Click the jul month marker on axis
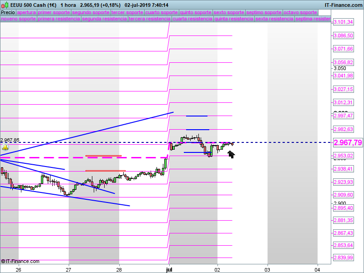This screenshot has width=364, height=273. (169, 270)
